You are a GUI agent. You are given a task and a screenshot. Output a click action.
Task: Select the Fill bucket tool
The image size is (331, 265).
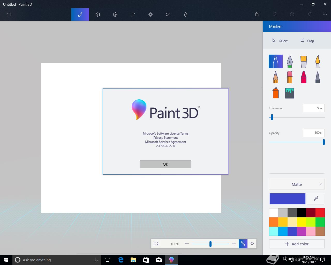click(290, 93)
